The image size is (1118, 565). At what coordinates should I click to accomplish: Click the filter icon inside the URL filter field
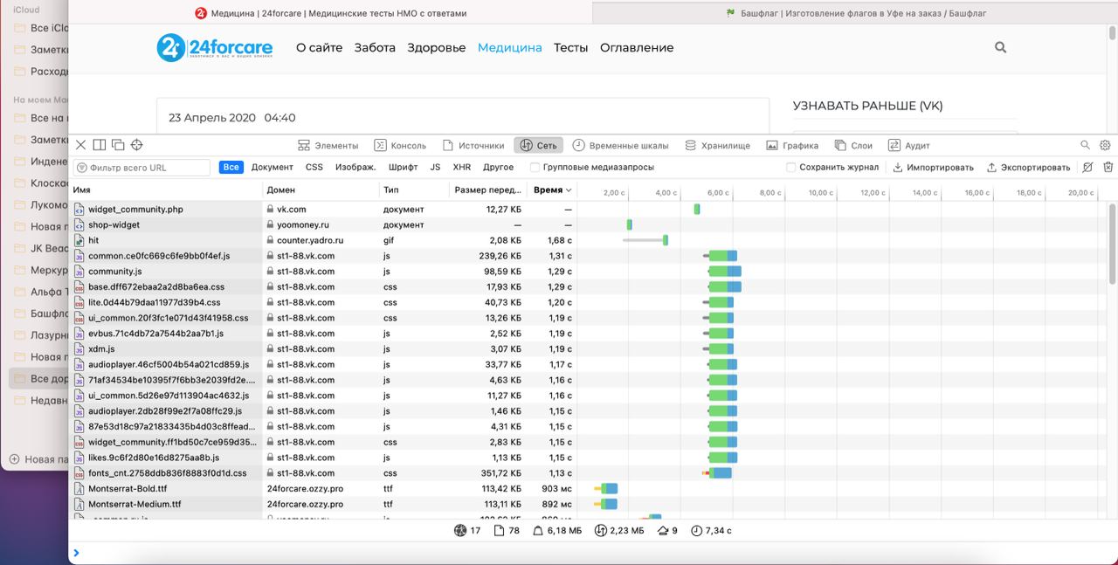[82, 168]
